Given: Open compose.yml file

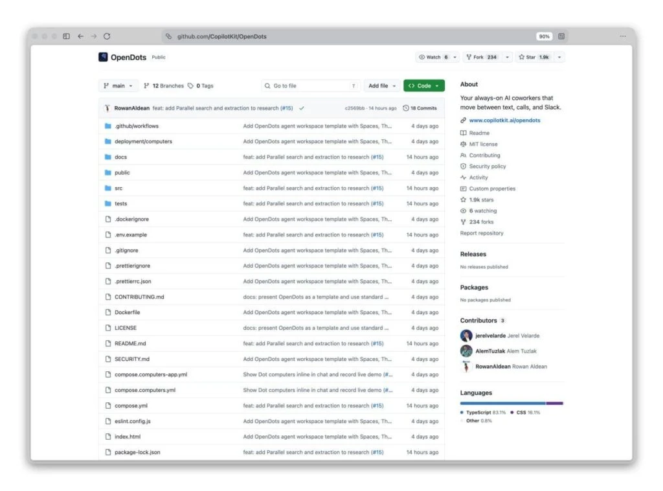Looking at the screenshot, I should pos(131,405).
